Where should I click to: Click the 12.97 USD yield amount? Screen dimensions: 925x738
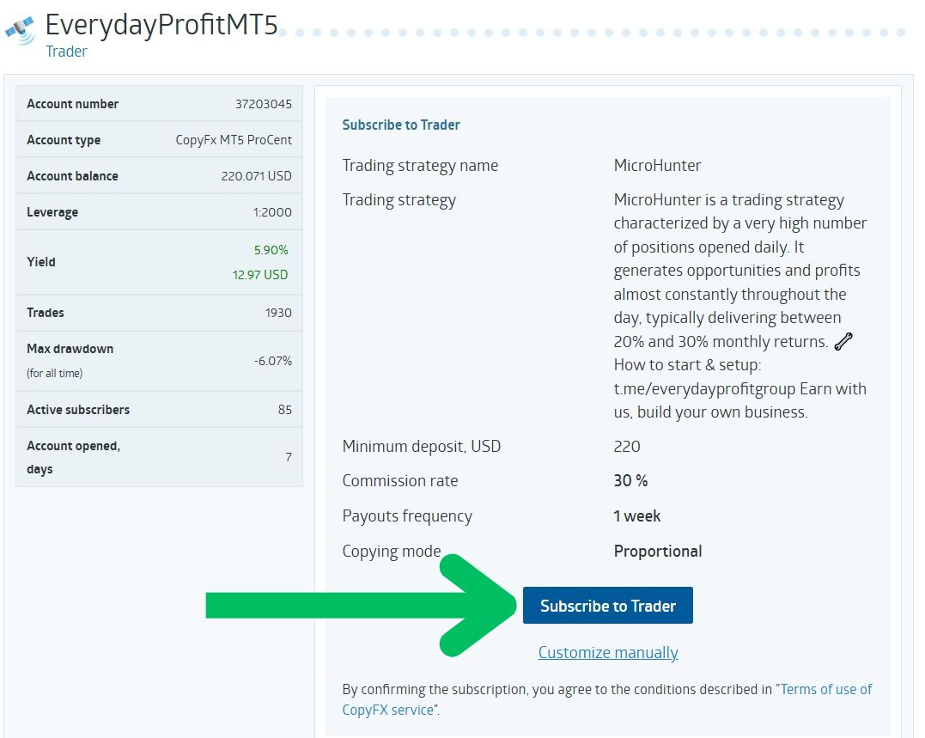pos(260,275)
